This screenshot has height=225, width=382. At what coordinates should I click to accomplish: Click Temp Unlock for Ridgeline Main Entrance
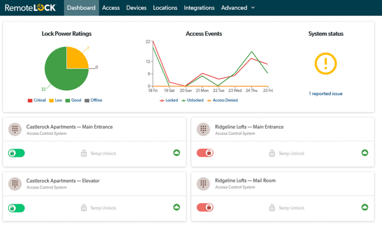[x=291, y=153]
